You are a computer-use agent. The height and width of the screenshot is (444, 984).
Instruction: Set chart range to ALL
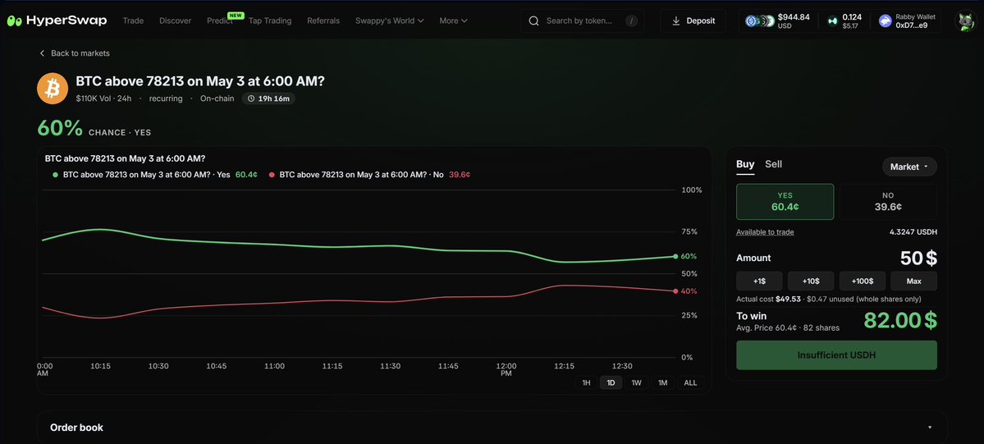click(690, 382)
